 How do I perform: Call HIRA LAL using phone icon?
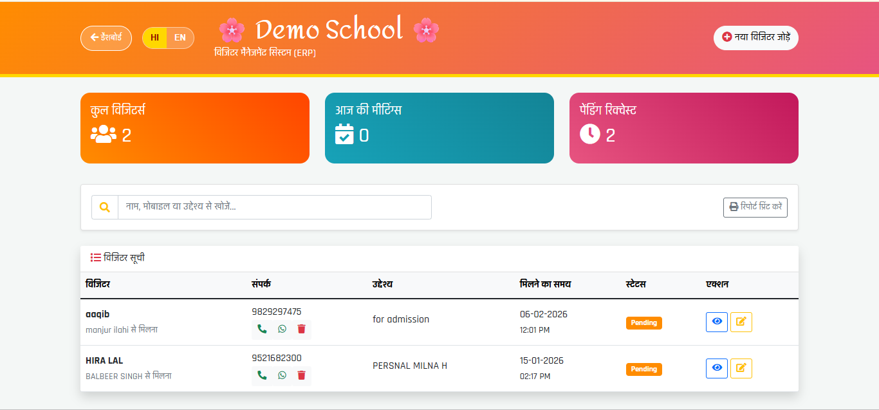(262, 375)
